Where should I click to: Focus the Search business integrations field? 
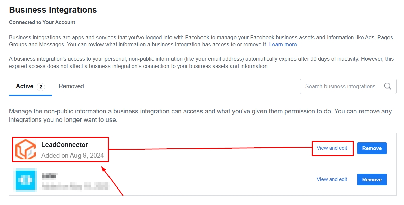pyautogui.click(x=340, y=86)
